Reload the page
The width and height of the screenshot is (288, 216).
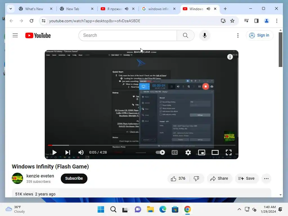(x=31, y=21)
